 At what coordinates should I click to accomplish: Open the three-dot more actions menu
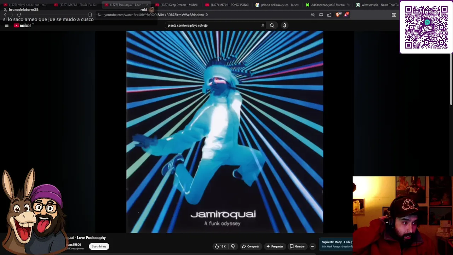pyautogui.click(x=312, y=246)
